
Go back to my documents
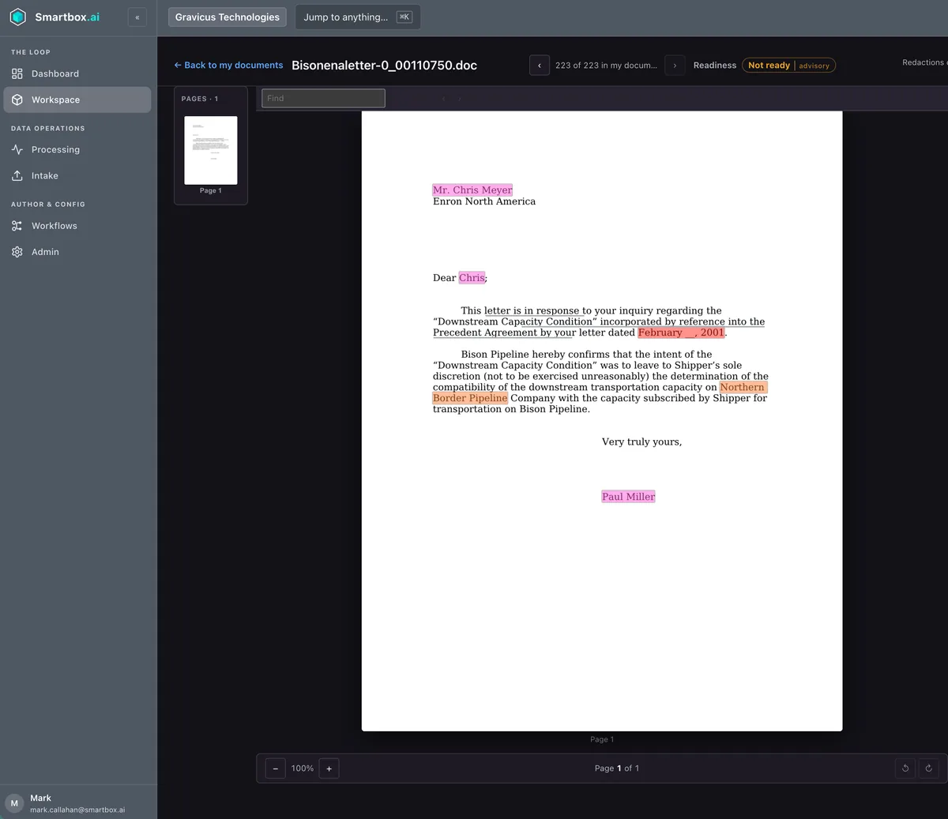pyautogui.click(x=228, y=66)
